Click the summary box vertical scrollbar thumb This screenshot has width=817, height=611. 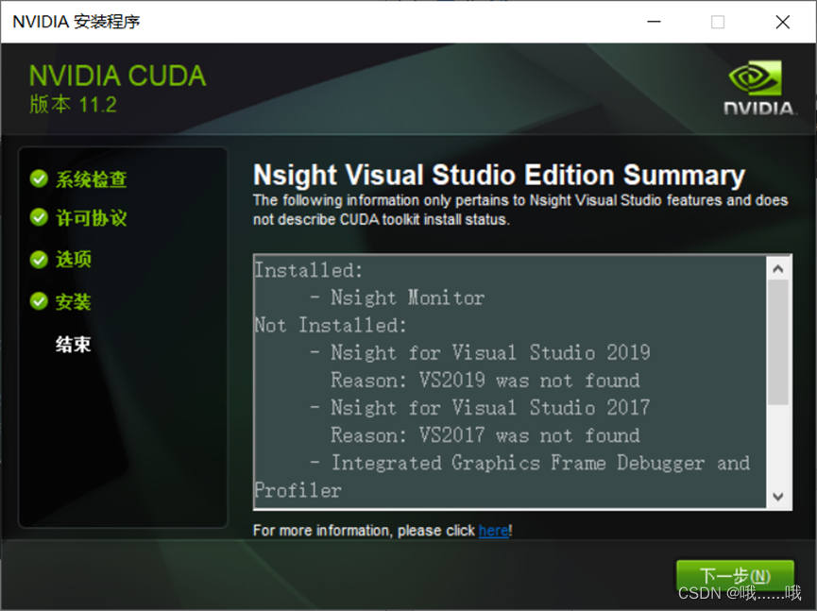[778, 342]
